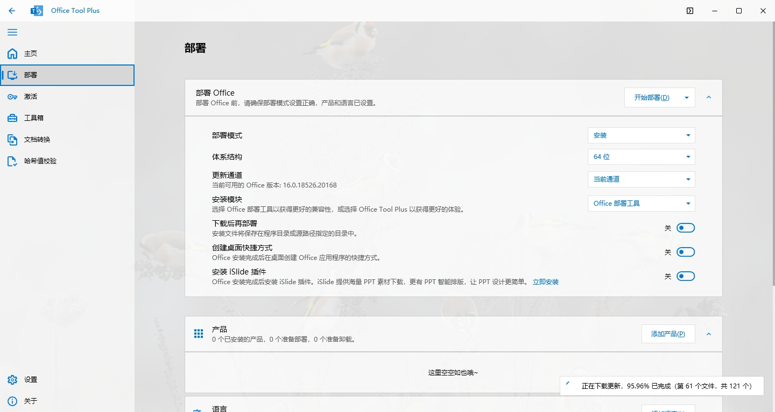Click the deploy icon beside 部署
Image resolution: width=775 pixels, height=412 pixels.
point(12,75)
